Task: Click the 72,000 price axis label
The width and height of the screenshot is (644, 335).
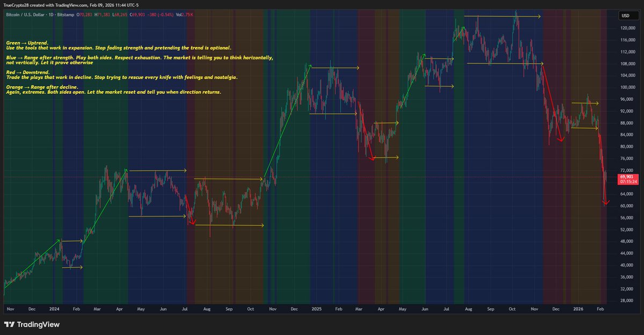Action: click(x=626, y=170)
